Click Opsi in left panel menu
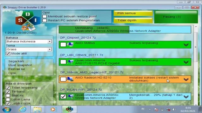This screenshot has height=113, width=202. point(12,73)
